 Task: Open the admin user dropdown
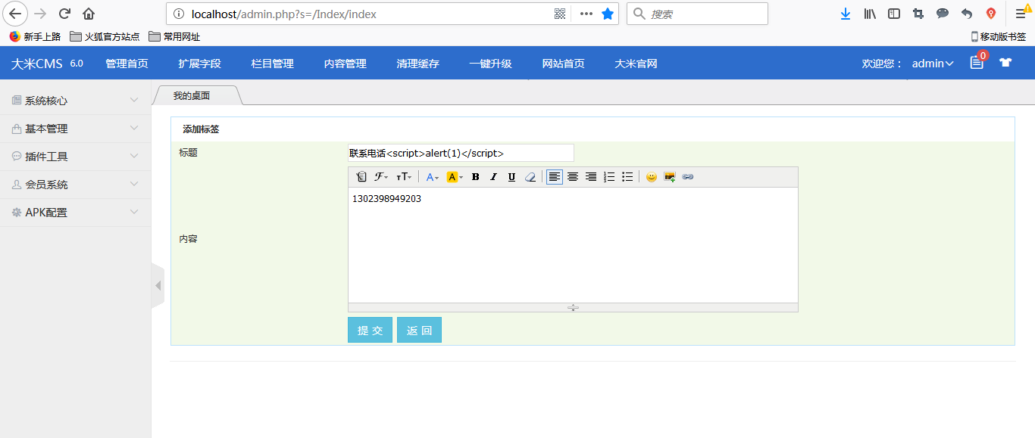point(933,64)
